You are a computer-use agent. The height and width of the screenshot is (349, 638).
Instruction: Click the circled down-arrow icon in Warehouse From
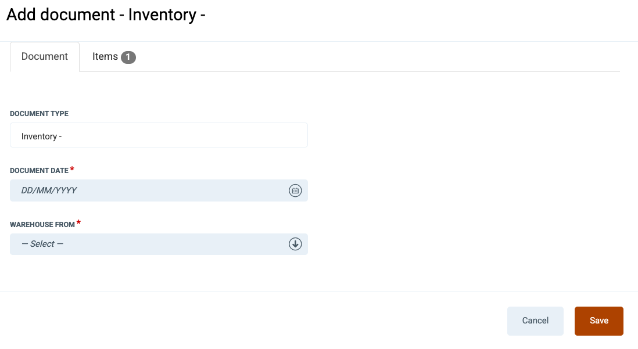click(x=295, y=244)
